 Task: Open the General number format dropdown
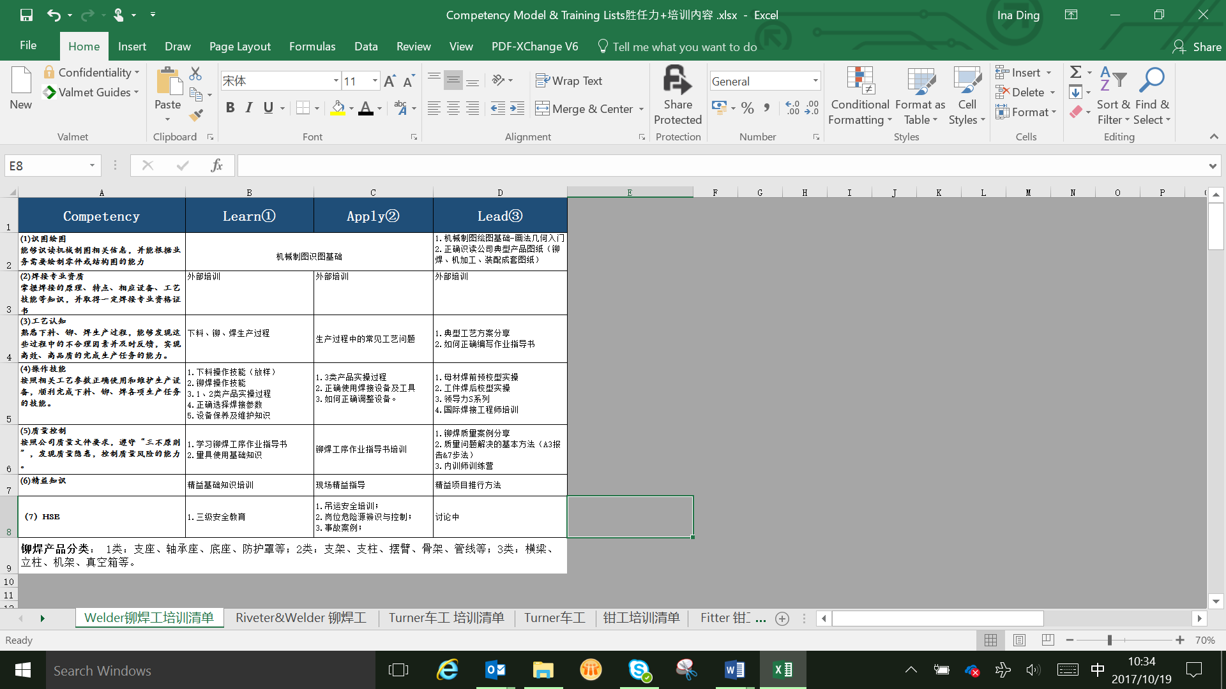pyautogui.click(x=815, y=81)
